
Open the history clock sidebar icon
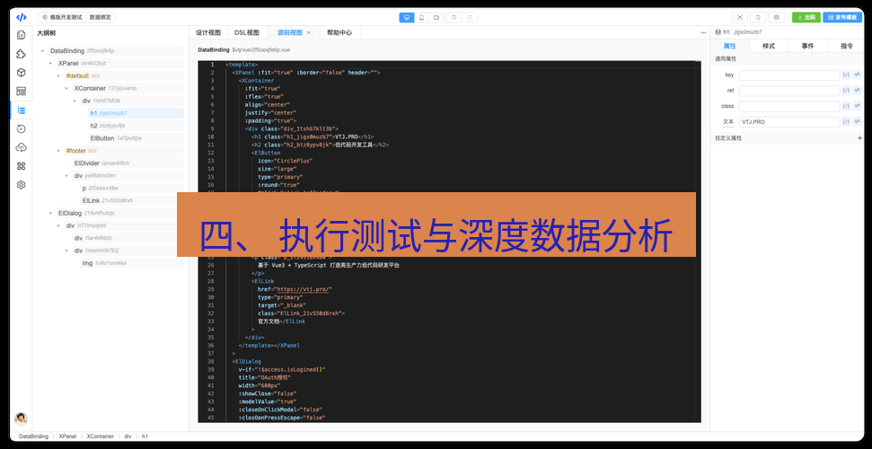click(x=22, y=128)
